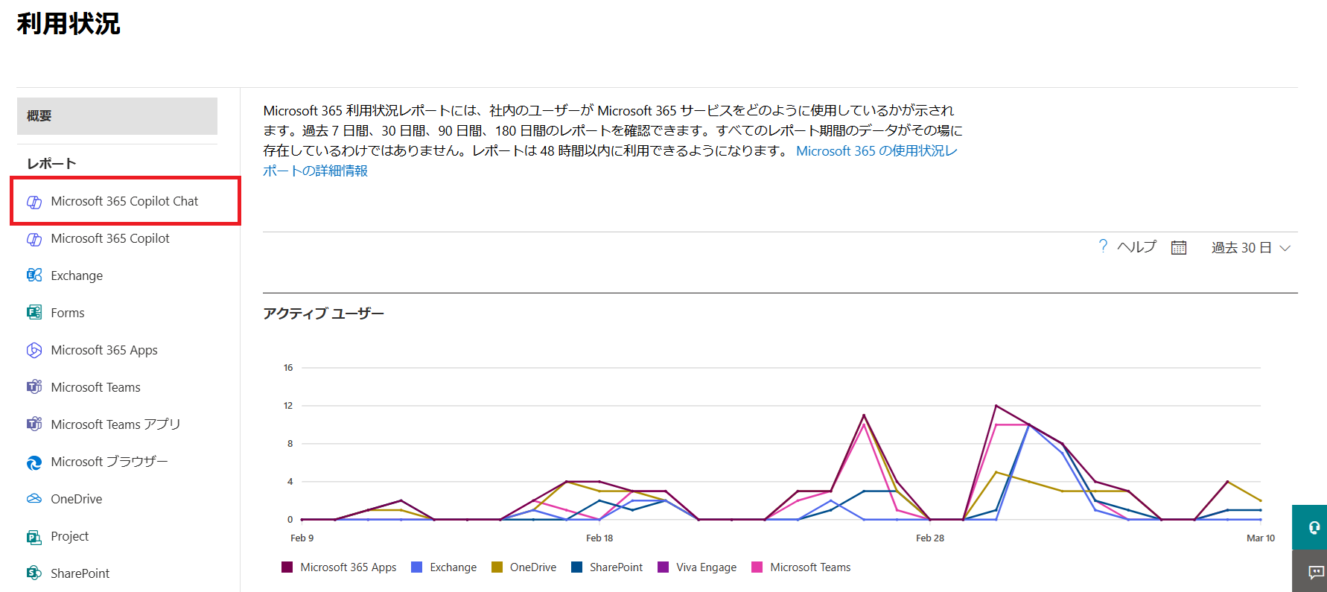Expand the period chevron arrow
This screenshot has width=1327, height=592.
pos(1285,249)
